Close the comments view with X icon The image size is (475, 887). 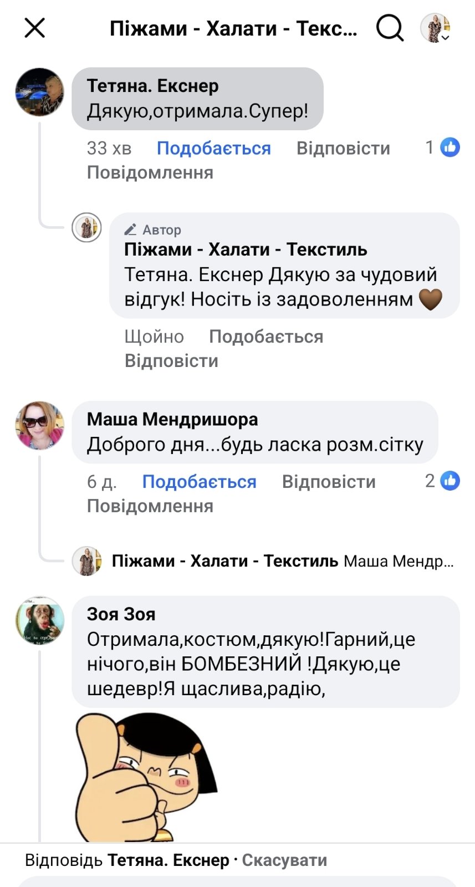pyautogui.click(x=35, y=28)
